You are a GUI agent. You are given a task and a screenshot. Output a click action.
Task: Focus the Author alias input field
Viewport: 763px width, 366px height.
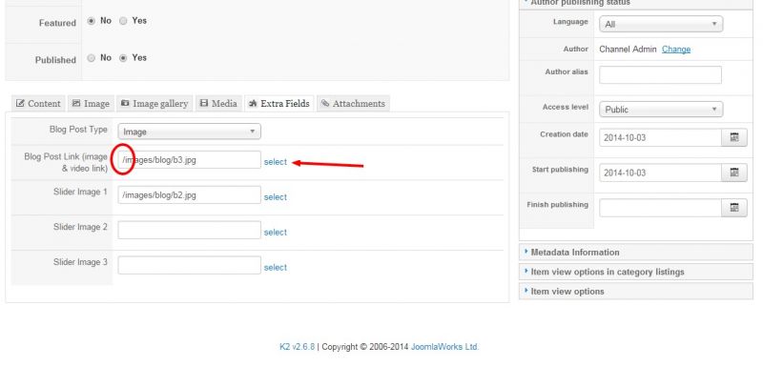click(x=660, y=75)
